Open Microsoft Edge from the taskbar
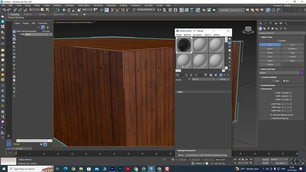Viewport: 306px width, 172px height. point(66,169)
